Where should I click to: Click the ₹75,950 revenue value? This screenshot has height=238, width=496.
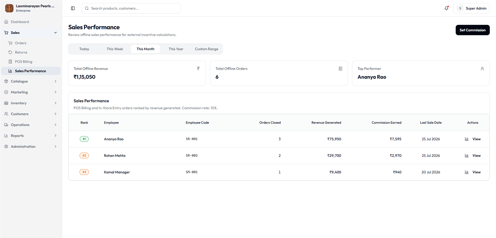[x=334, y=139]
